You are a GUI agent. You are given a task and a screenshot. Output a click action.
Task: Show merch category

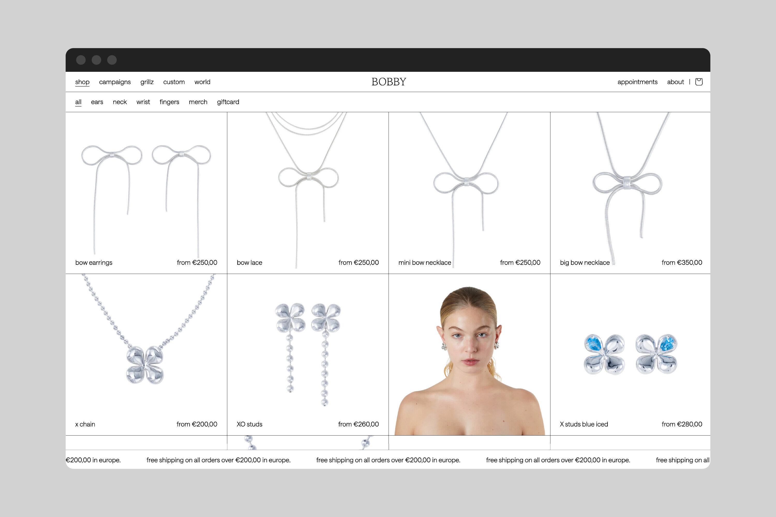(198, 102)
